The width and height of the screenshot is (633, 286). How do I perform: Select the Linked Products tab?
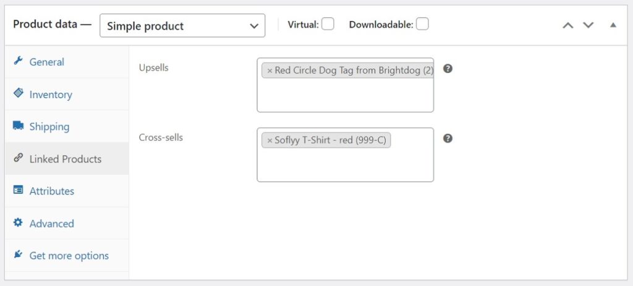tap(67, 159)
